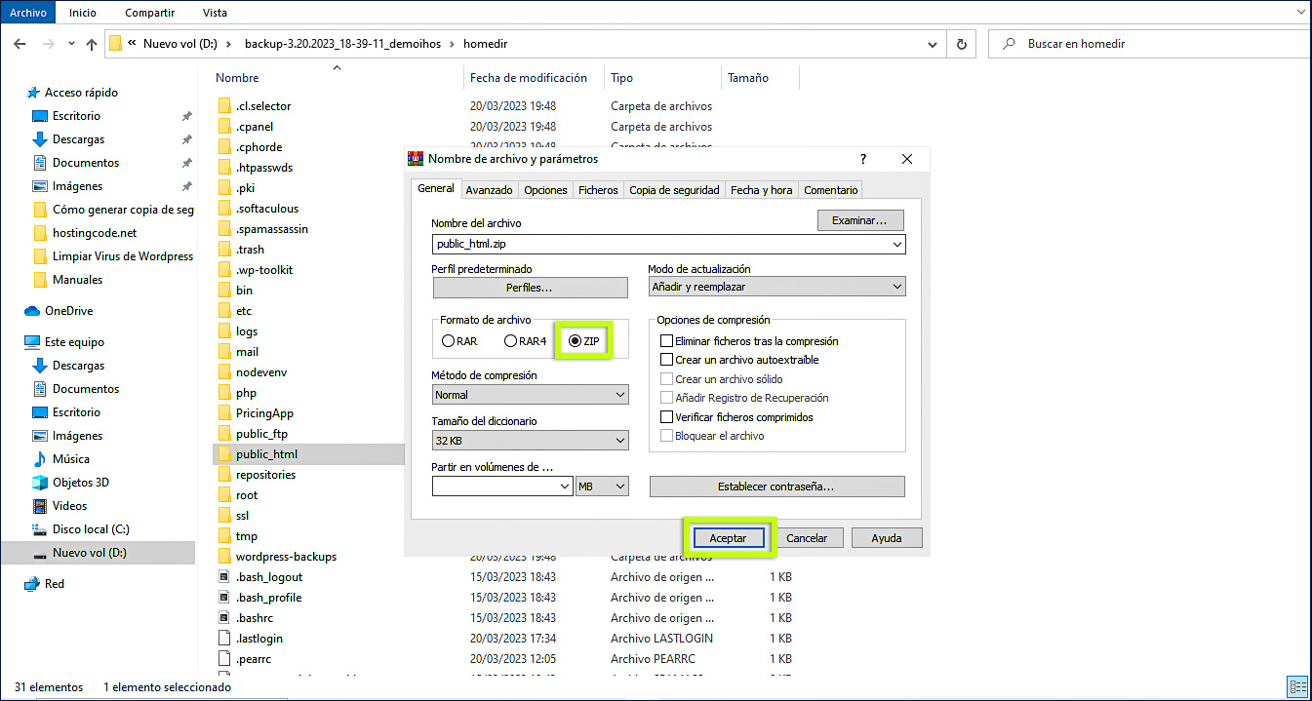Viewport: 1312px width, 701px height.
Task: Click the Nombre del archivo input field
Action: (661, 245)
